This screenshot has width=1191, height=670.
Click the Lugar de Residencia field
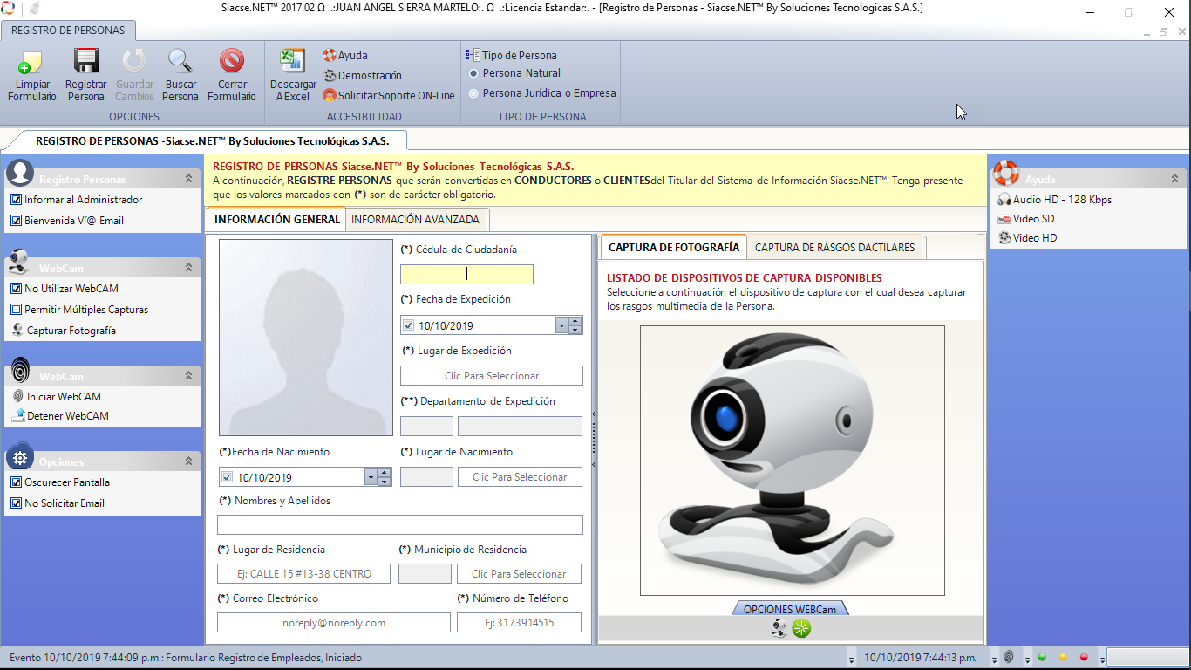pyautogui.click(x=304, y=574)
